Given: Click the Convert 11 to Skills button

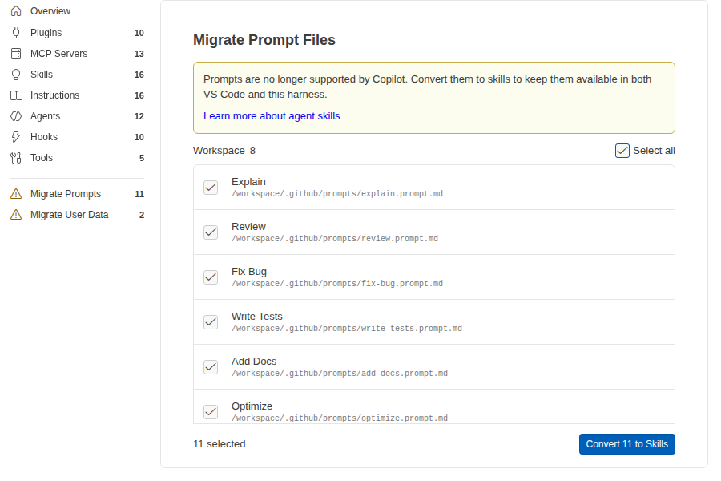Looking at the screenshot, I should click(626, 444).
